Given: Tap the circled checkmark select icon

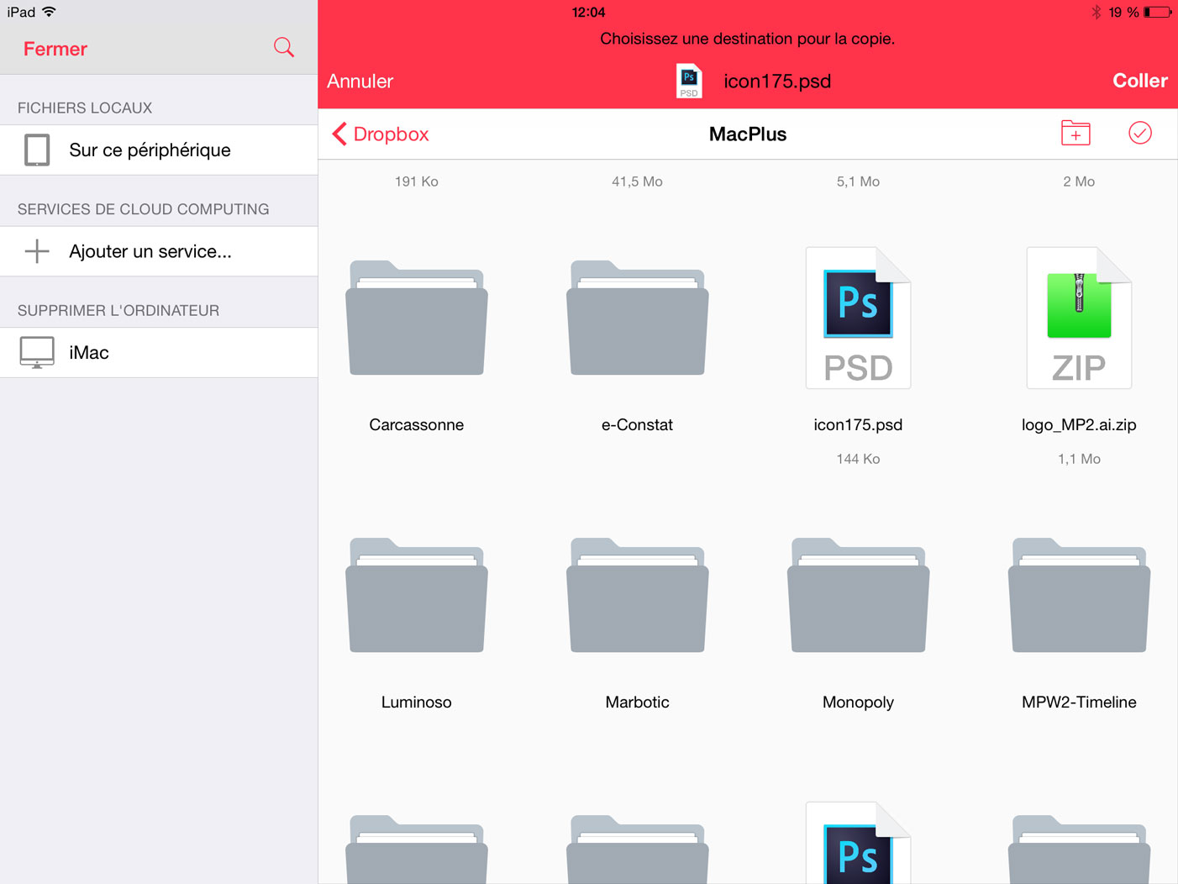Looking at the screenshot, I should (x=1140, y=133).
